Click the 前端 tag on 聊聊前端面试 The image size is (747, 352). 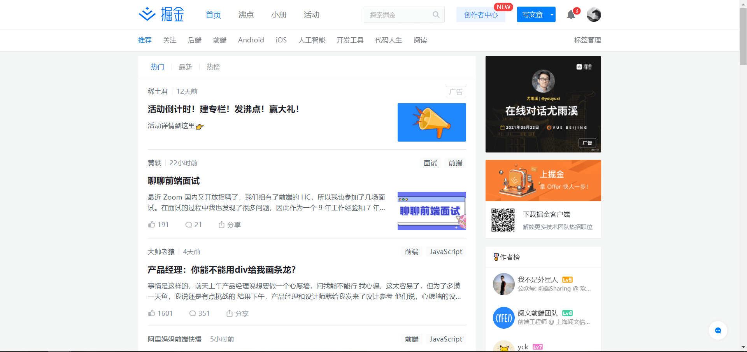coord(455,163)
